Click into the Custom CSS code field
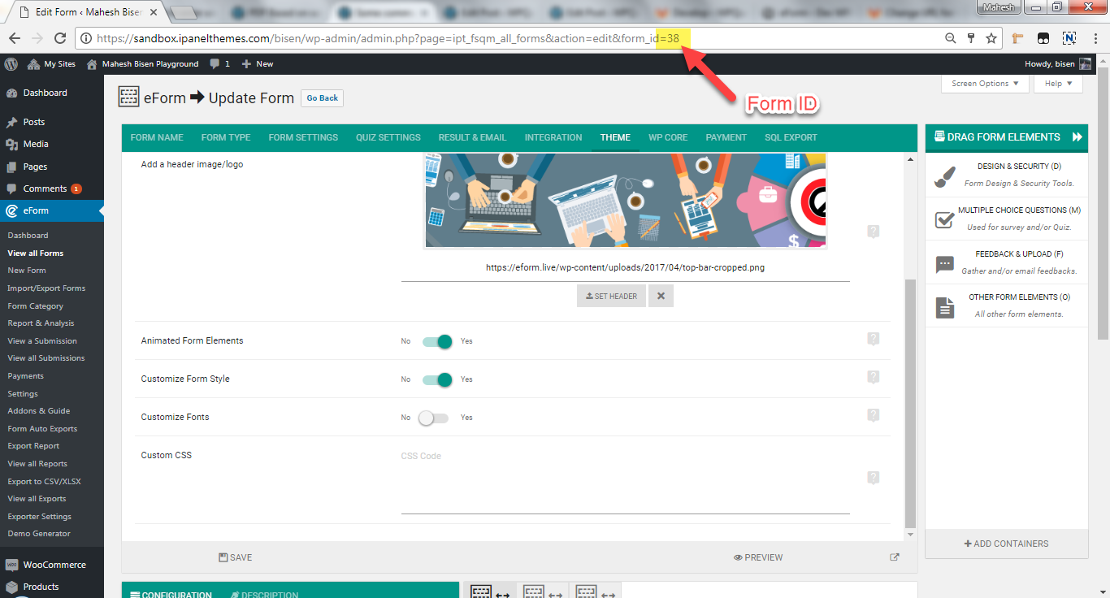1110x598 pixels. (624, 479)
